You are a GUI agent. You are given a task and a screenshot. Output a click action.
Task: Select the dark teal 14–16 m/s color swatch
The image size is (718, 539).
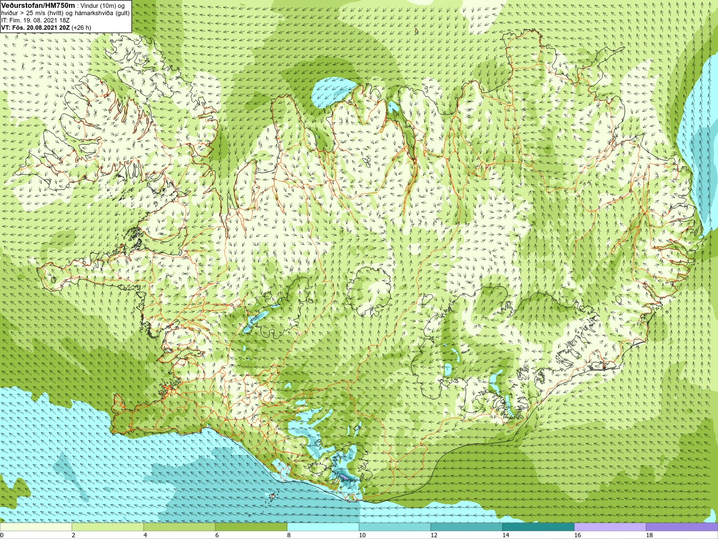click(538, 527)
